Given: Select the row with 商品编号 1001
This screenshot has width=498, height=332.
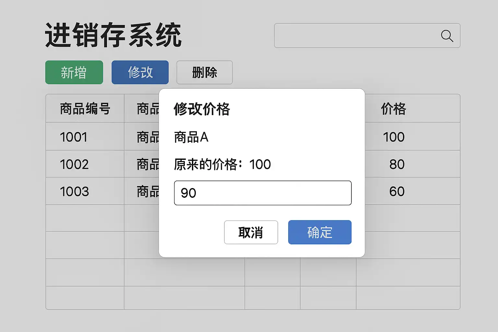Looking at the screenshot, I should [x=253, y=136].
